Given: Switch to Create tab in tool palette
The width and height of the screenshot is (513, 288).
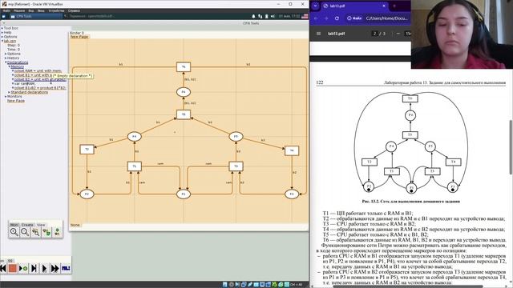Looking at the screenshot, I should pos(27,225).
